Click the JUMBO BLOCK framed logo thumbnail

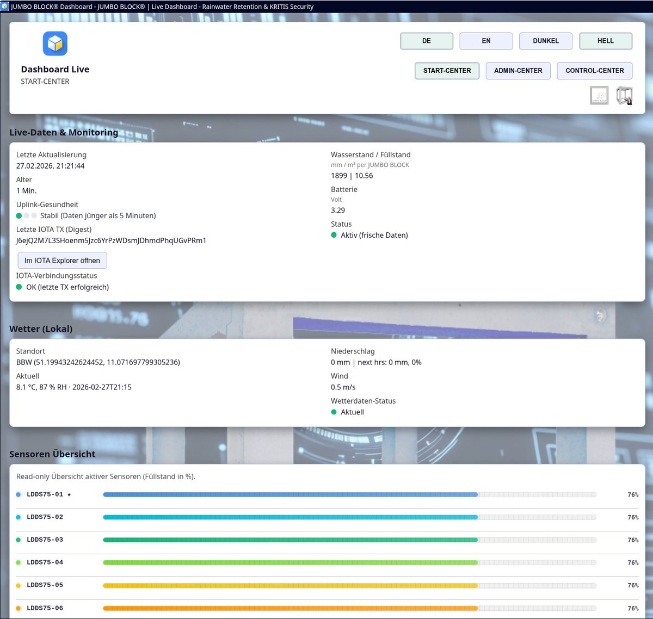599,96
